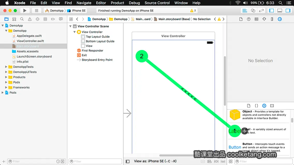Open the Symbol navigator

click(x=14, y=19)
